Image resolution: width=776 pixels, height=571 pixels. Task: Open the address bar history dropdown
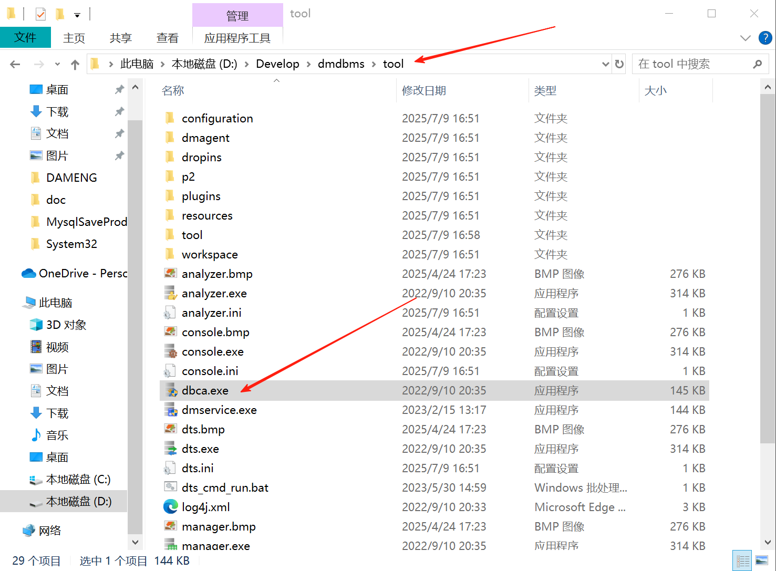pos(605,64)
